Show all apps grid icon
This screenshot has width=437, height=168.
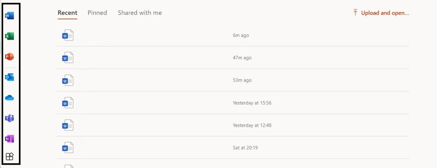(9, 157)
